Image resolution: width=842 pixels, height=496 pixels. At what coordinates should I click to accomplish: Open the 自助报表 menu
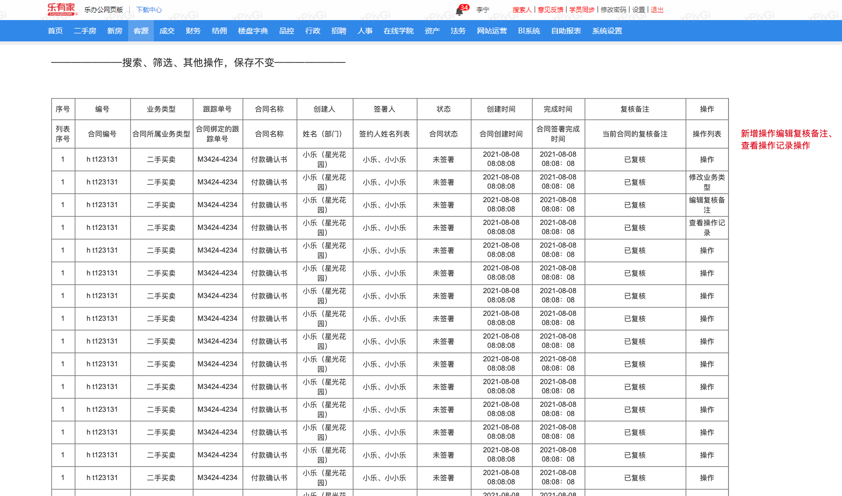[566, 31]
